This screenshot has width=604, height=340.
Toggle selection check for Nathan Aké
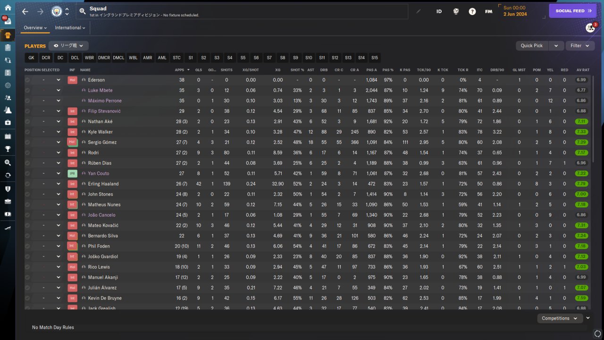click(27, 121)
